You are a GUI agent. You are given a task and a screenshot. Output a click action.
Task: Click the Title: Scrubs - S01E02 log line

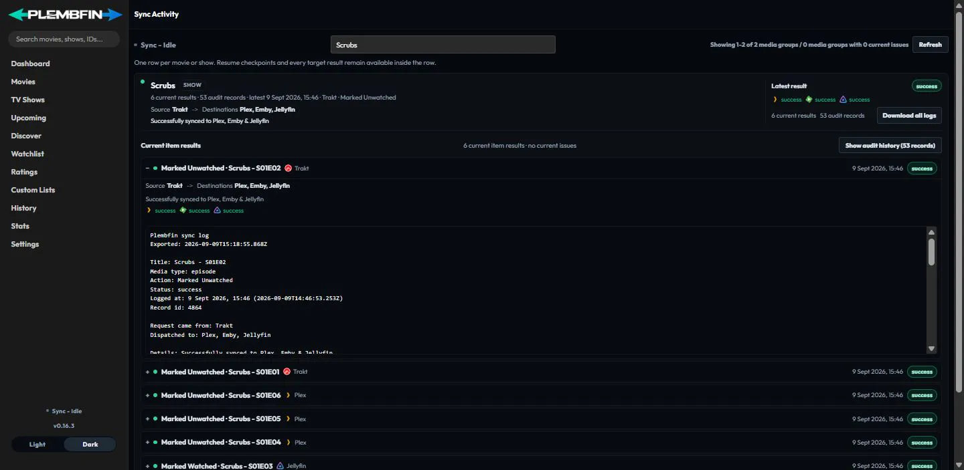pos(188,262)
